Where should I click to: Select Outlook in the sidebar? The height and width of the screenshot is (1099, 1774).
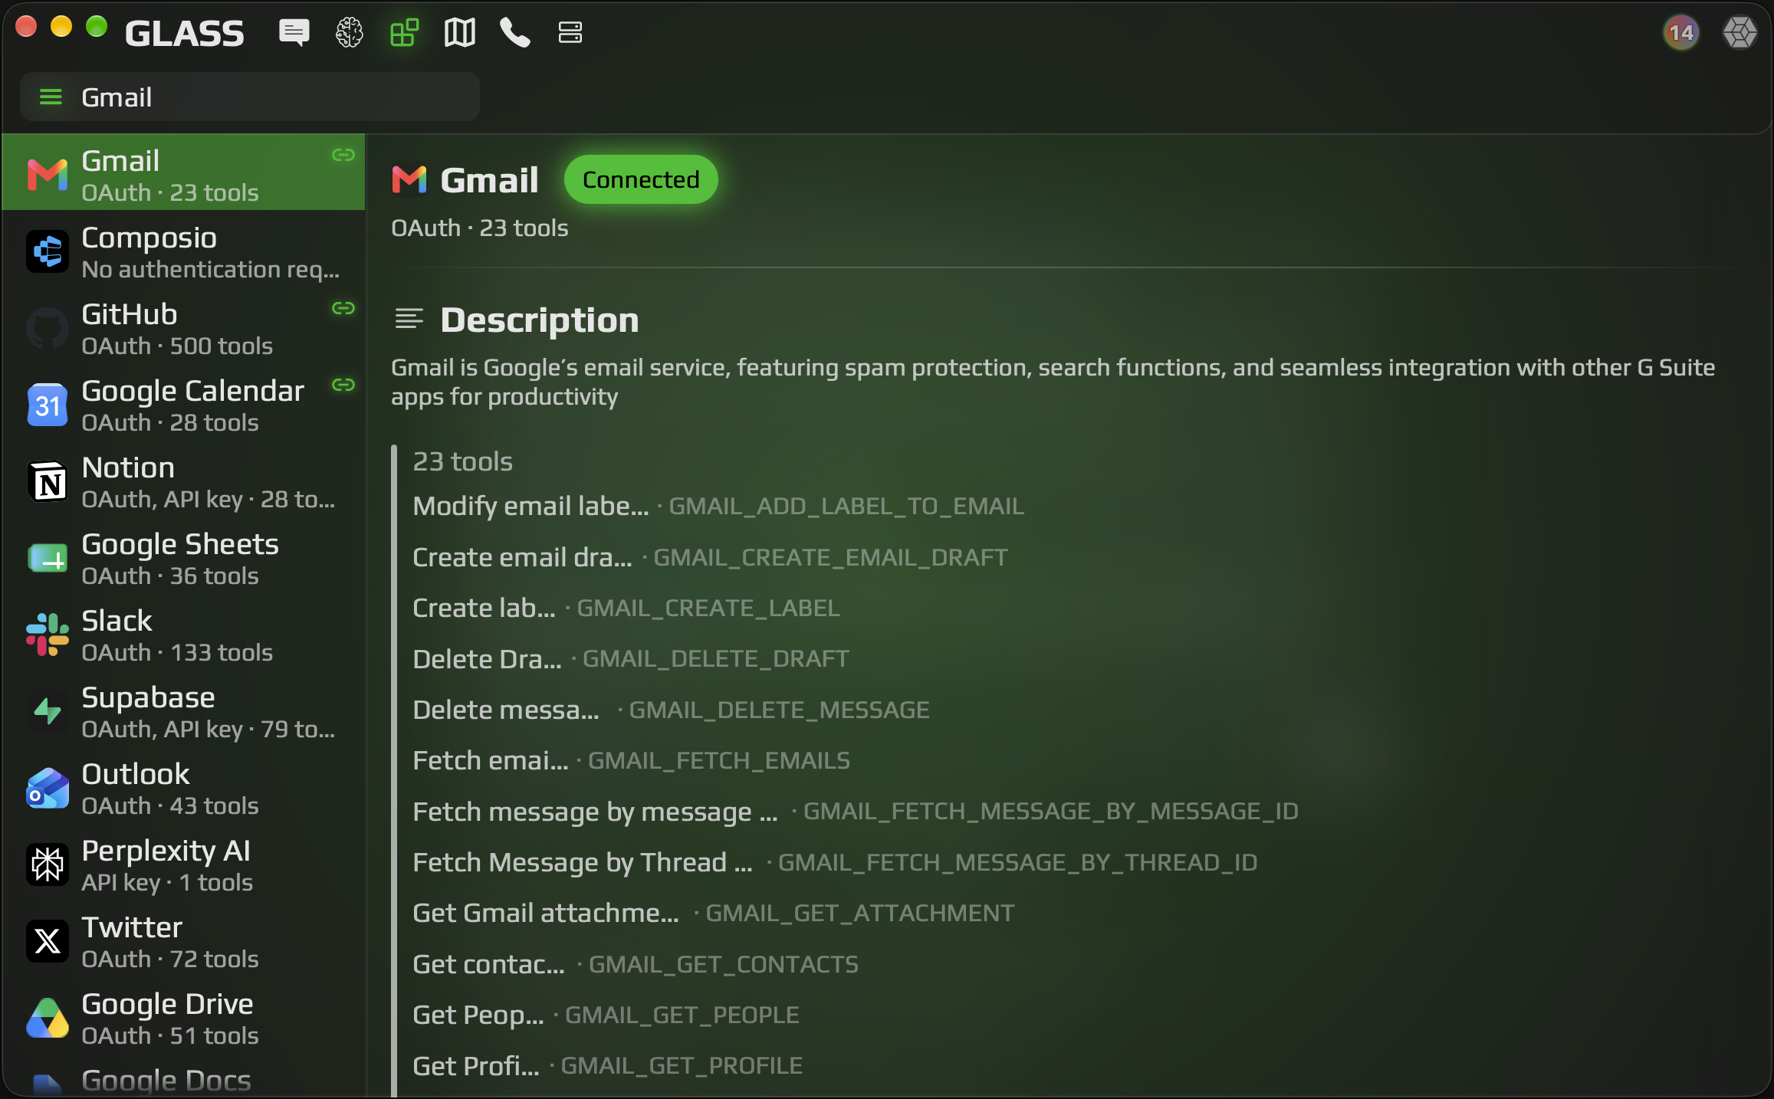(184, 789)
